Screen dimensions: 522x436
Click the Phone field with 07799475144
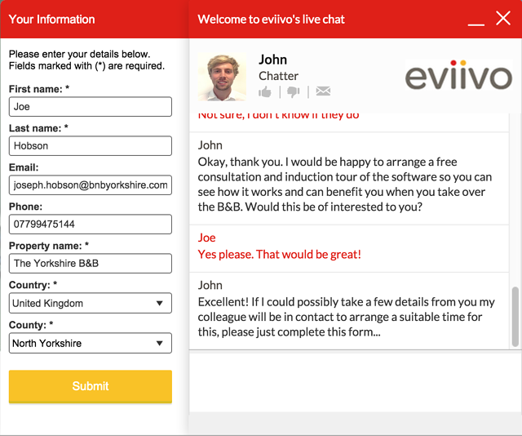pyautogui.click(x=91, y=224)
